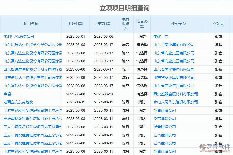The width and height of the screenshot is (233, 155).
Task: Sort by the 项目名称 column header
Action: tap(31, 24)
